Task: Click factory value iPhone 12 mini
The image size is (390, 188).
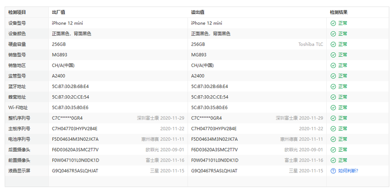Action: [68, 23]
